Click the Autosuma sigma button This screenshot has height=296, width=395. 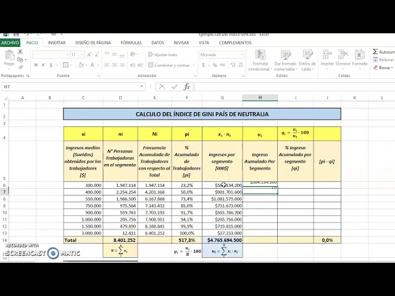(x=383, y=52)
